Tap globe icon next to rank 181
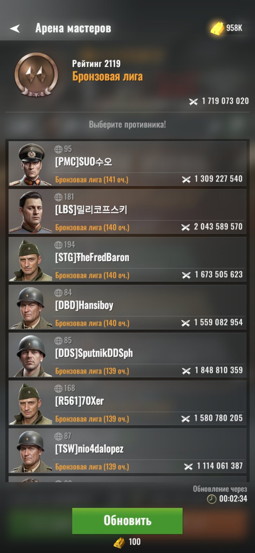This screenshot has height=553, width=255. pyautogui.click(x=58, y=197)
